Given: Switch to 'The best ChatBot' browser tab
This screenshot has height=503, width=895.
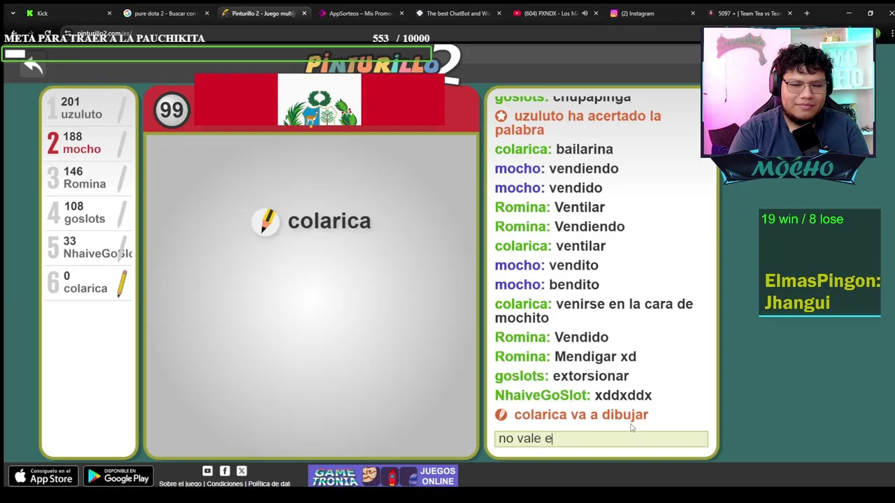Looking at the screenshot, I should pos(458,13).
